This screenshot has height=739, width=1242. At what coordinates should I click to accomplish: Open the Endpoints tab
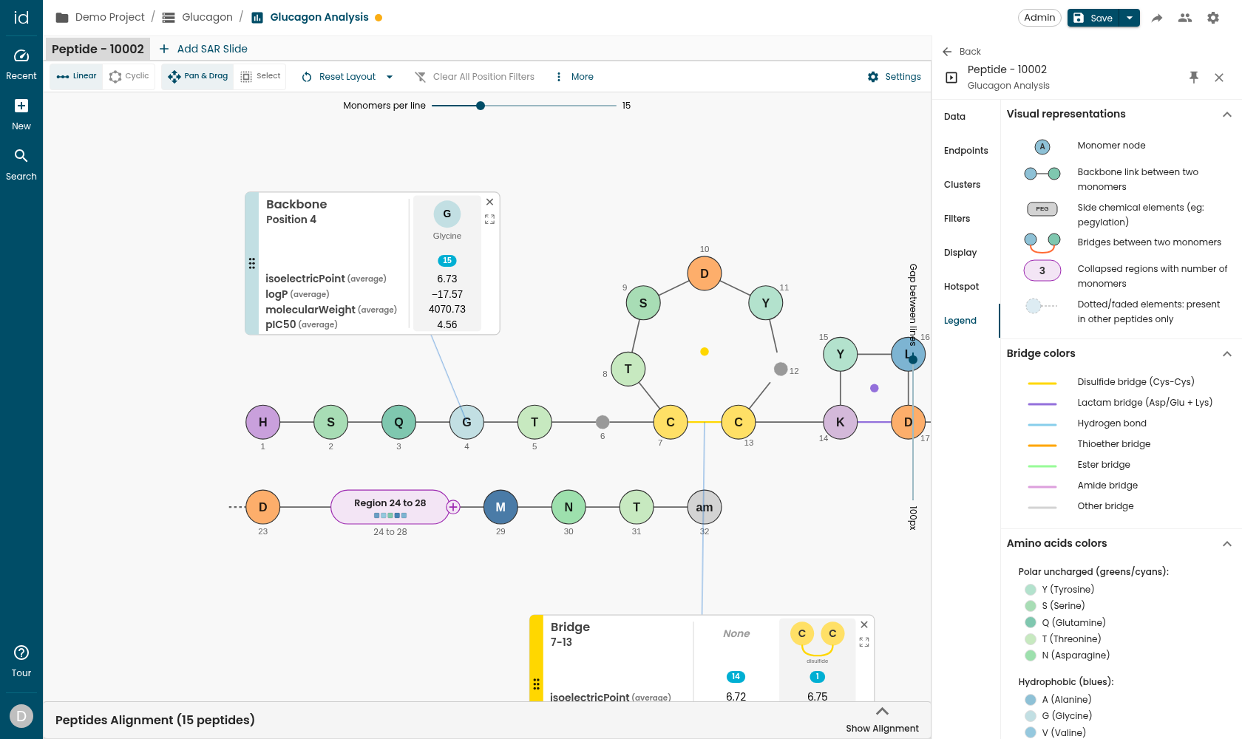[966, 151]
